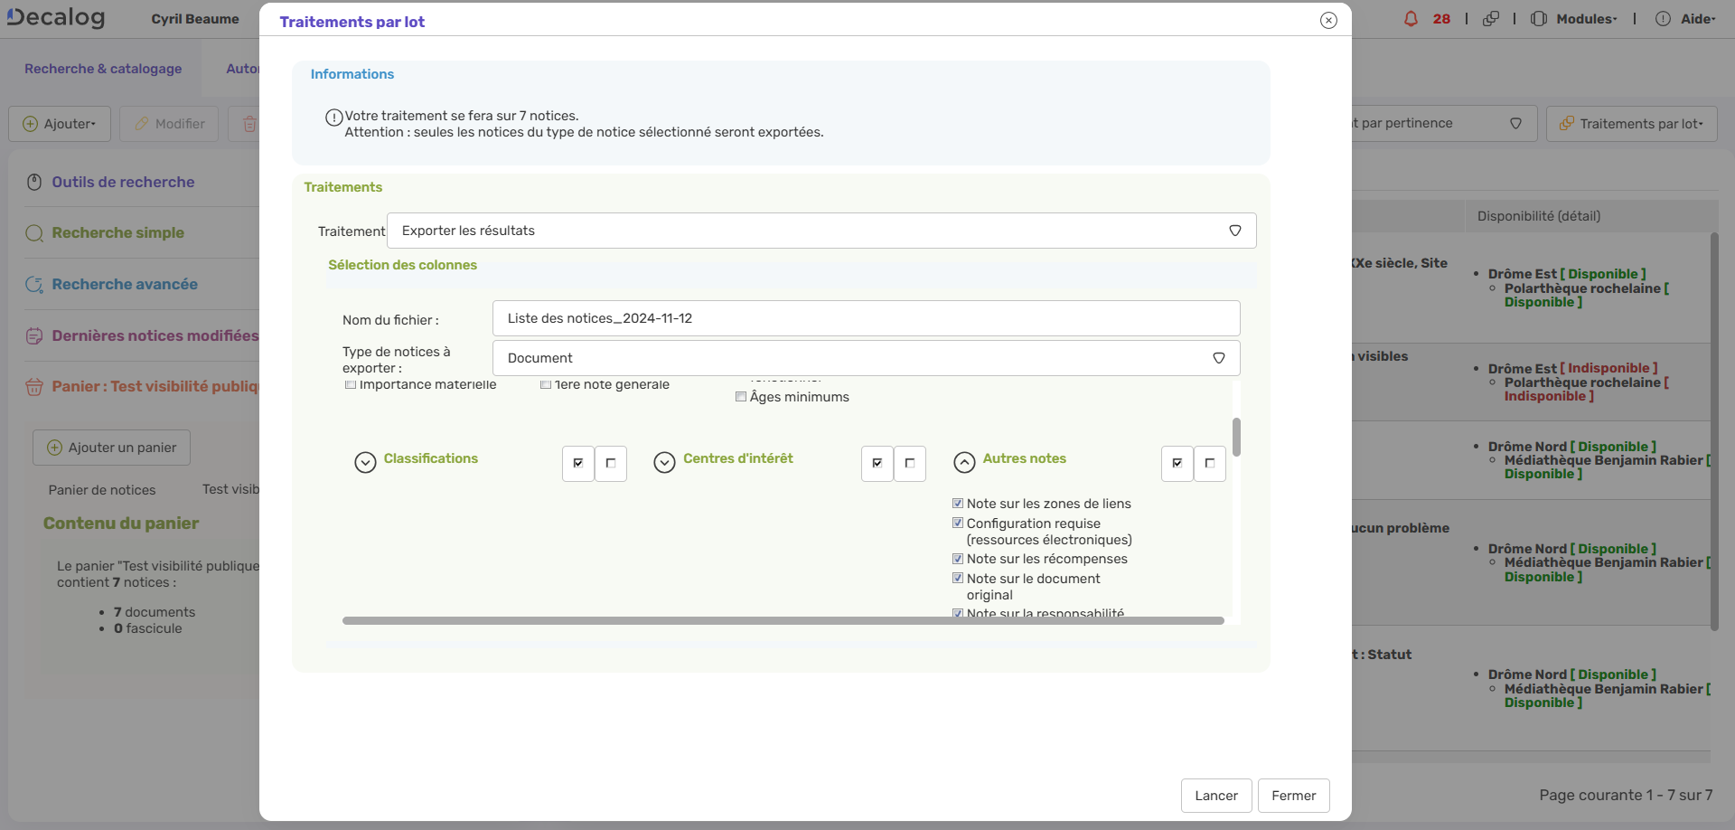Click the plus icon on the Ajouter button

tap(28, 123)
